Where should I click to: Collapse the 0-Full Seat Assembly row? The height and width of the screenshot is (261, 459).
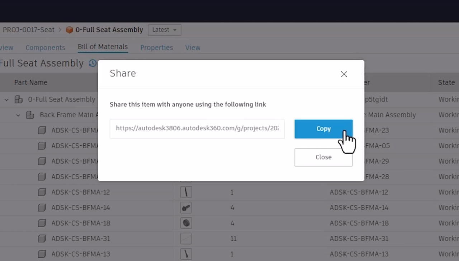pos(6,100)
